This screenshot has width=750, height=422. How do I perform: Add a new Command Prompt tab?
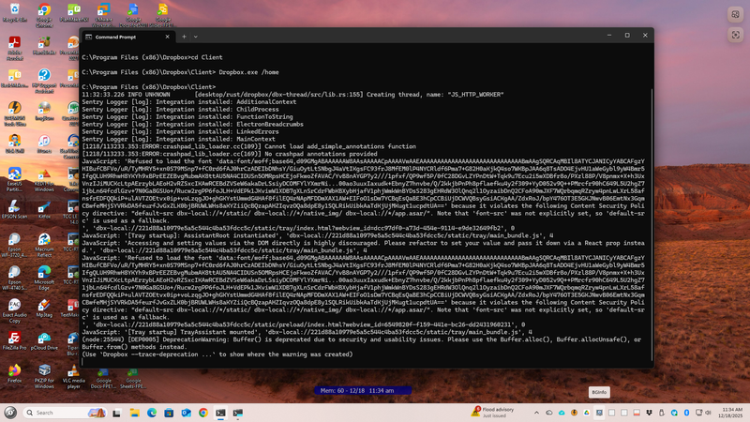[182, 36]
